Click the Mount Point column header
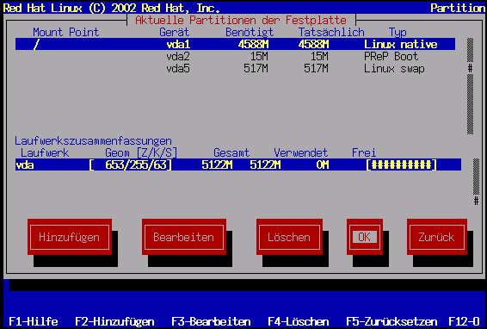The width and height of the screenshot is (487, 329). point(66,32)
